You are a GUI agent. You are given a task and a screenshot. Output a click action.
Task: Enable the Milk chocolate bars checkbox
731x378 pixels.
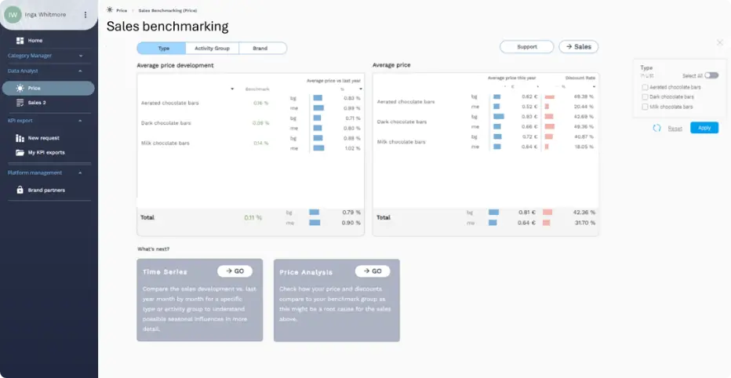point(645,106)
